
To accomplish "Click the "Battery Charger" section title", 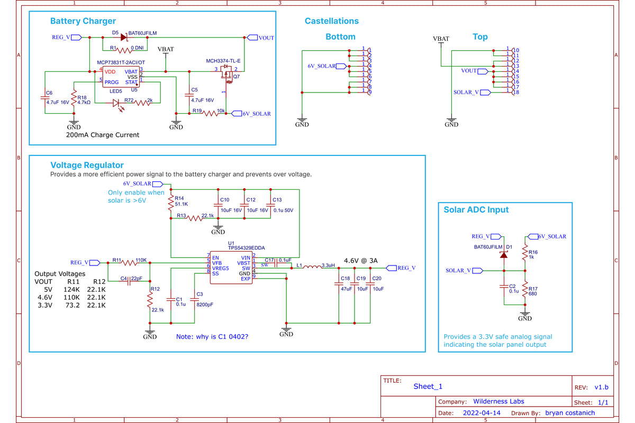I will pos(83,21).
